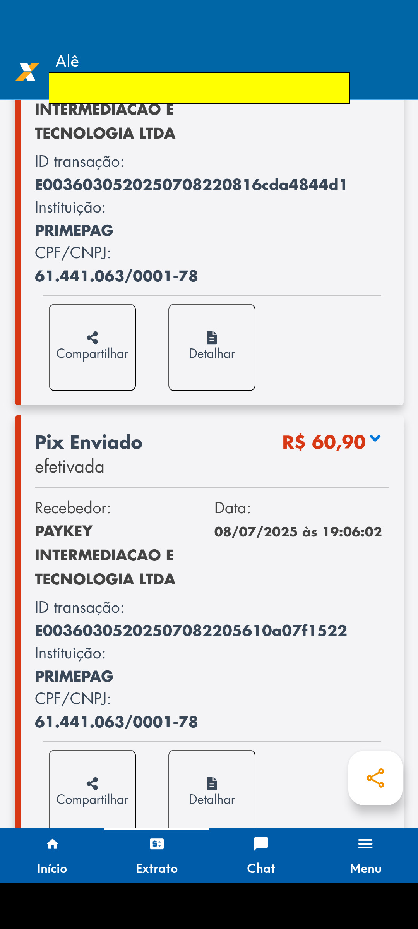Image resolution: width=418 pixels, height=929 pixels.
Task: Tap the R$ 60,90 amount
Action: click(x=324, y=442)
